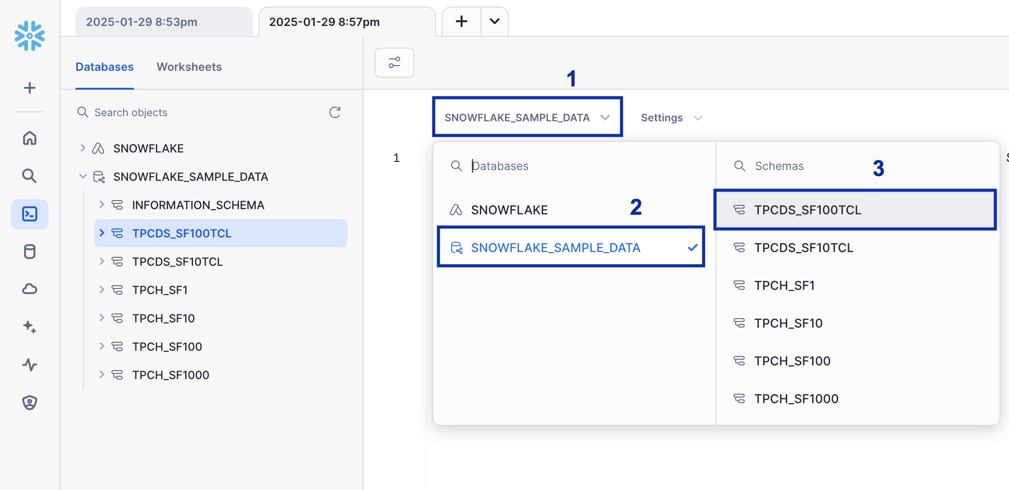The width and height of the screenshot is (1009, 490).
Task: Select the 2025-01-29 8:57pm worksheet tab
Action: pos(347,22)
